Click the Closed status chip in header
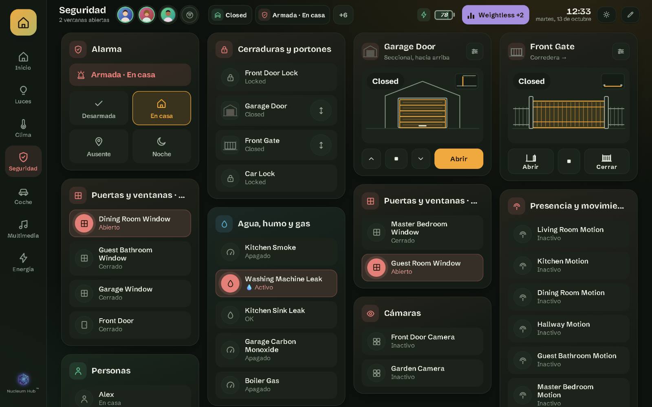Viewport: 652px width, 407px height. (230, 15)
